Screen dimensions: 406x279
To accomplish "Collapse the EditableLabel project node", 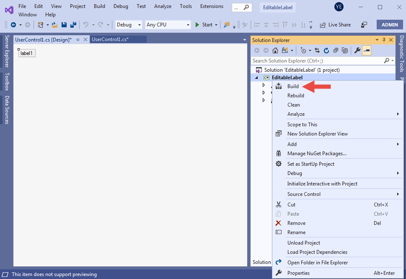I will pos(256,78).
